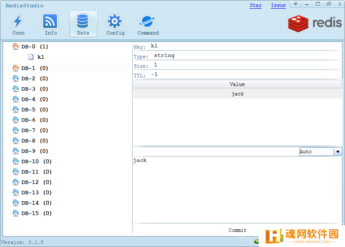
Task: Click the DB-14 house icon
Action: [x=16, y=203]
